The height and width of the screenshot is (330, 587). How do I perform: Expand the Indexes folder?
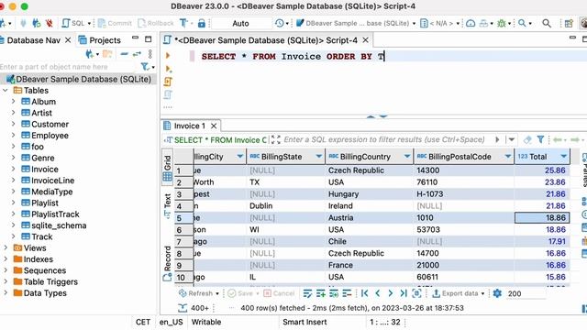click(x=6, y=258)
